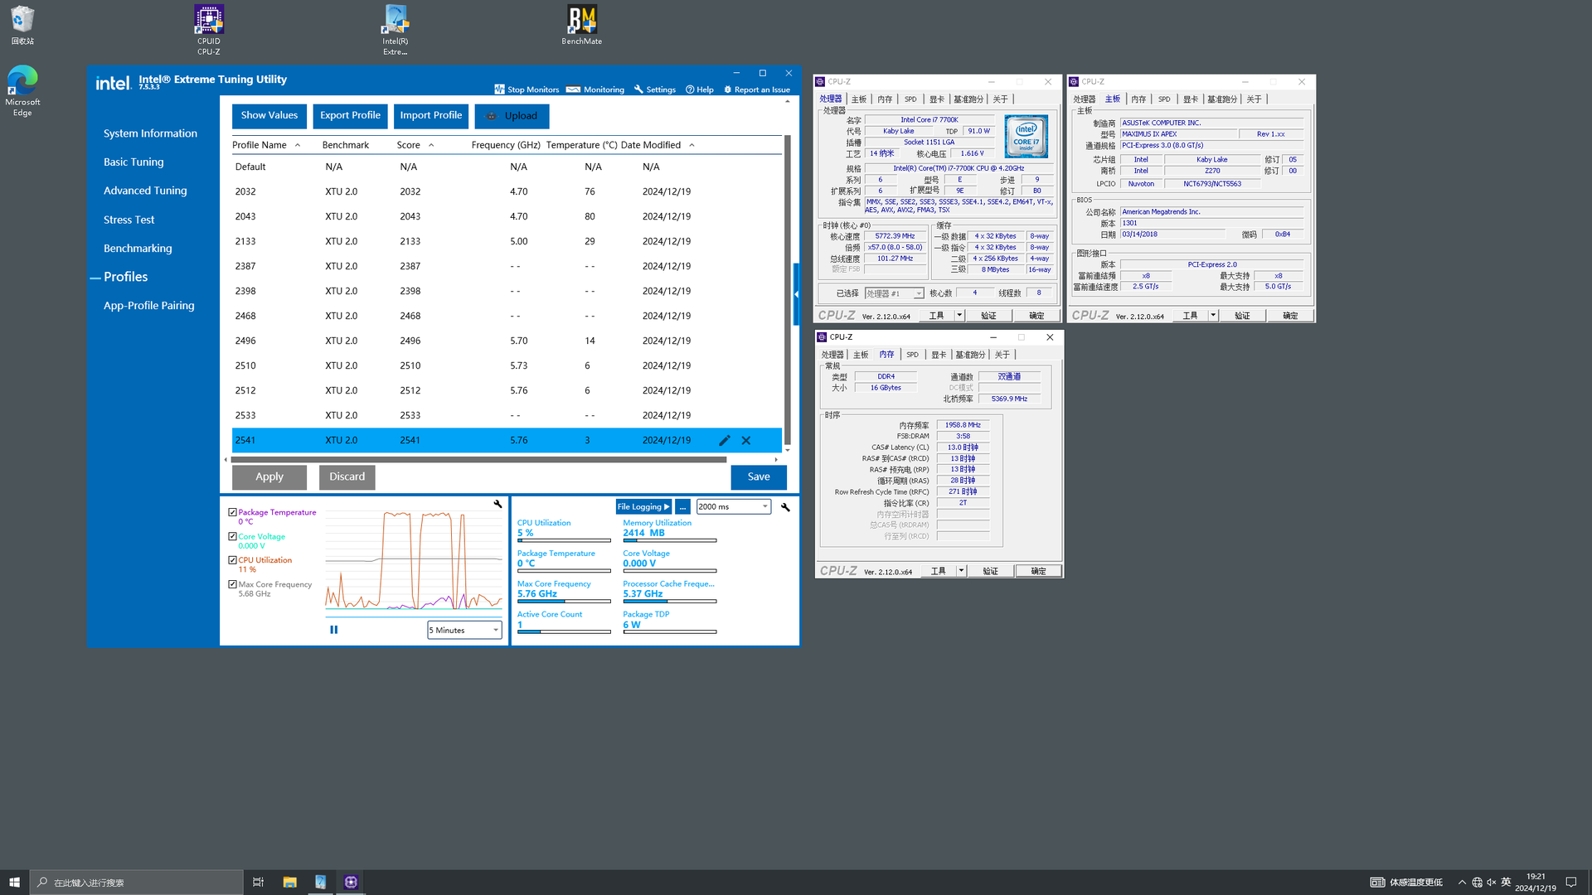Start File Logging
The height and width of the screenshot is (895, 1592).
click(x=643, y=507)
